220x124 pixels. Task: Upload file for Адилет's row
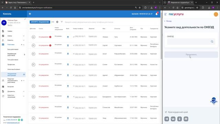68,75
